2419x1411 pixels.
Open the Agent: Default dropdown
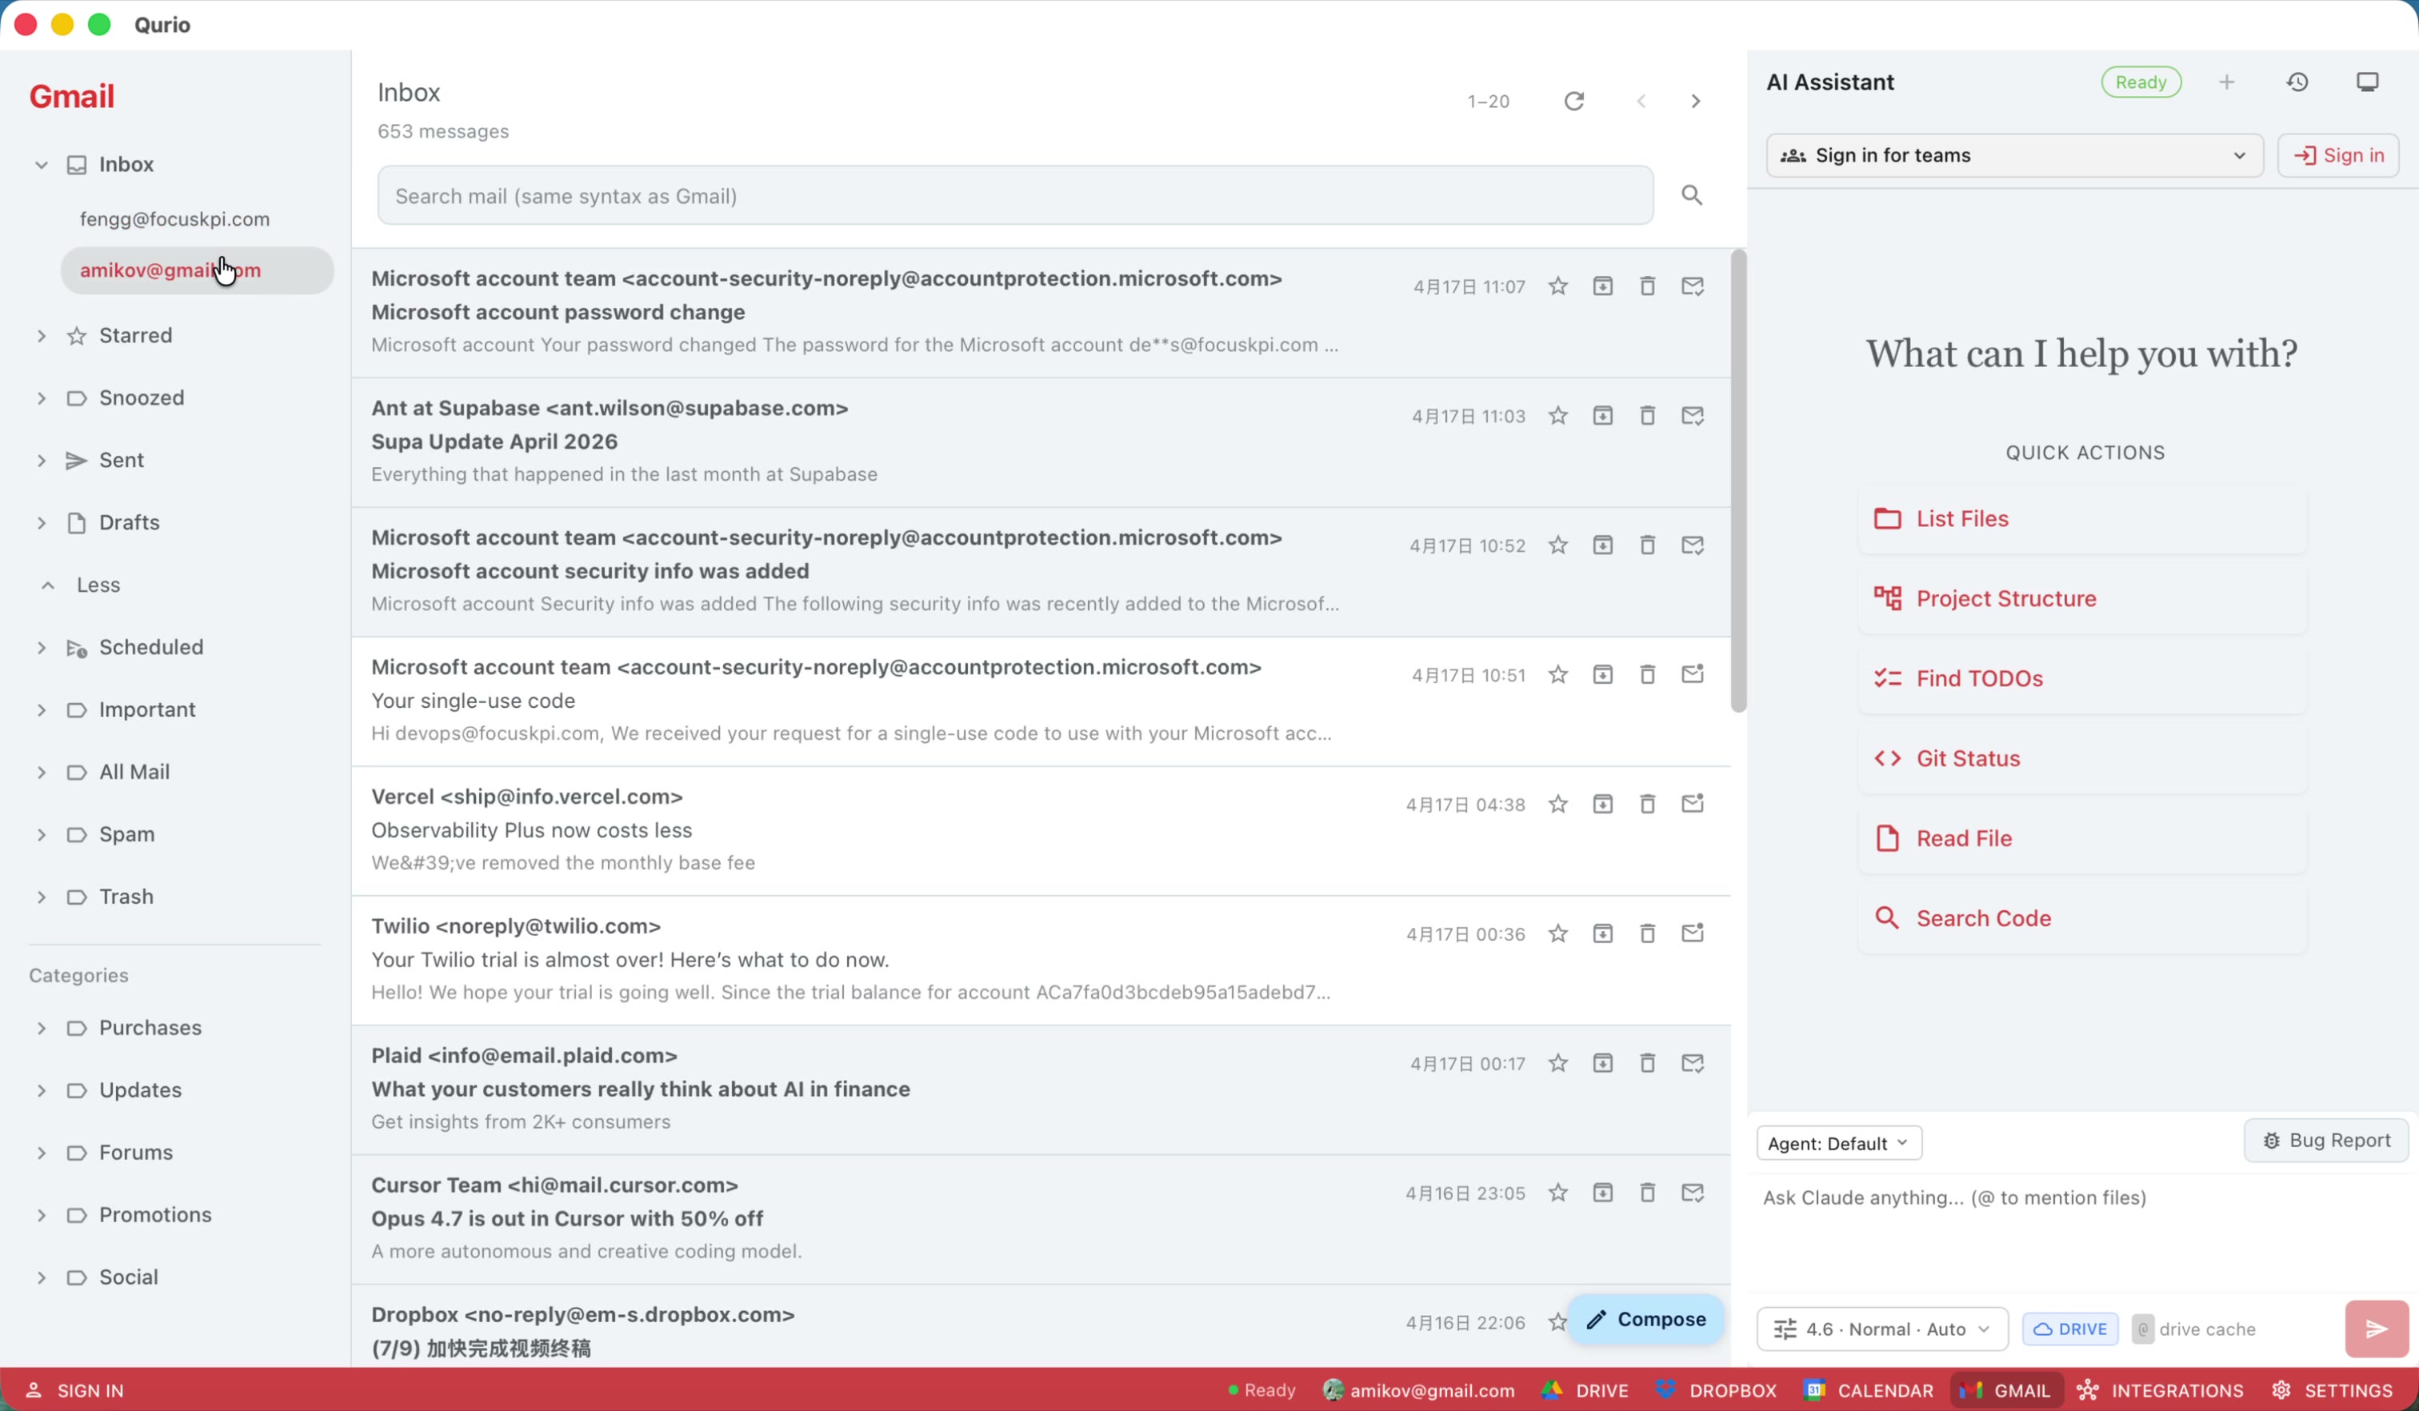(x=1837, y=1142)
